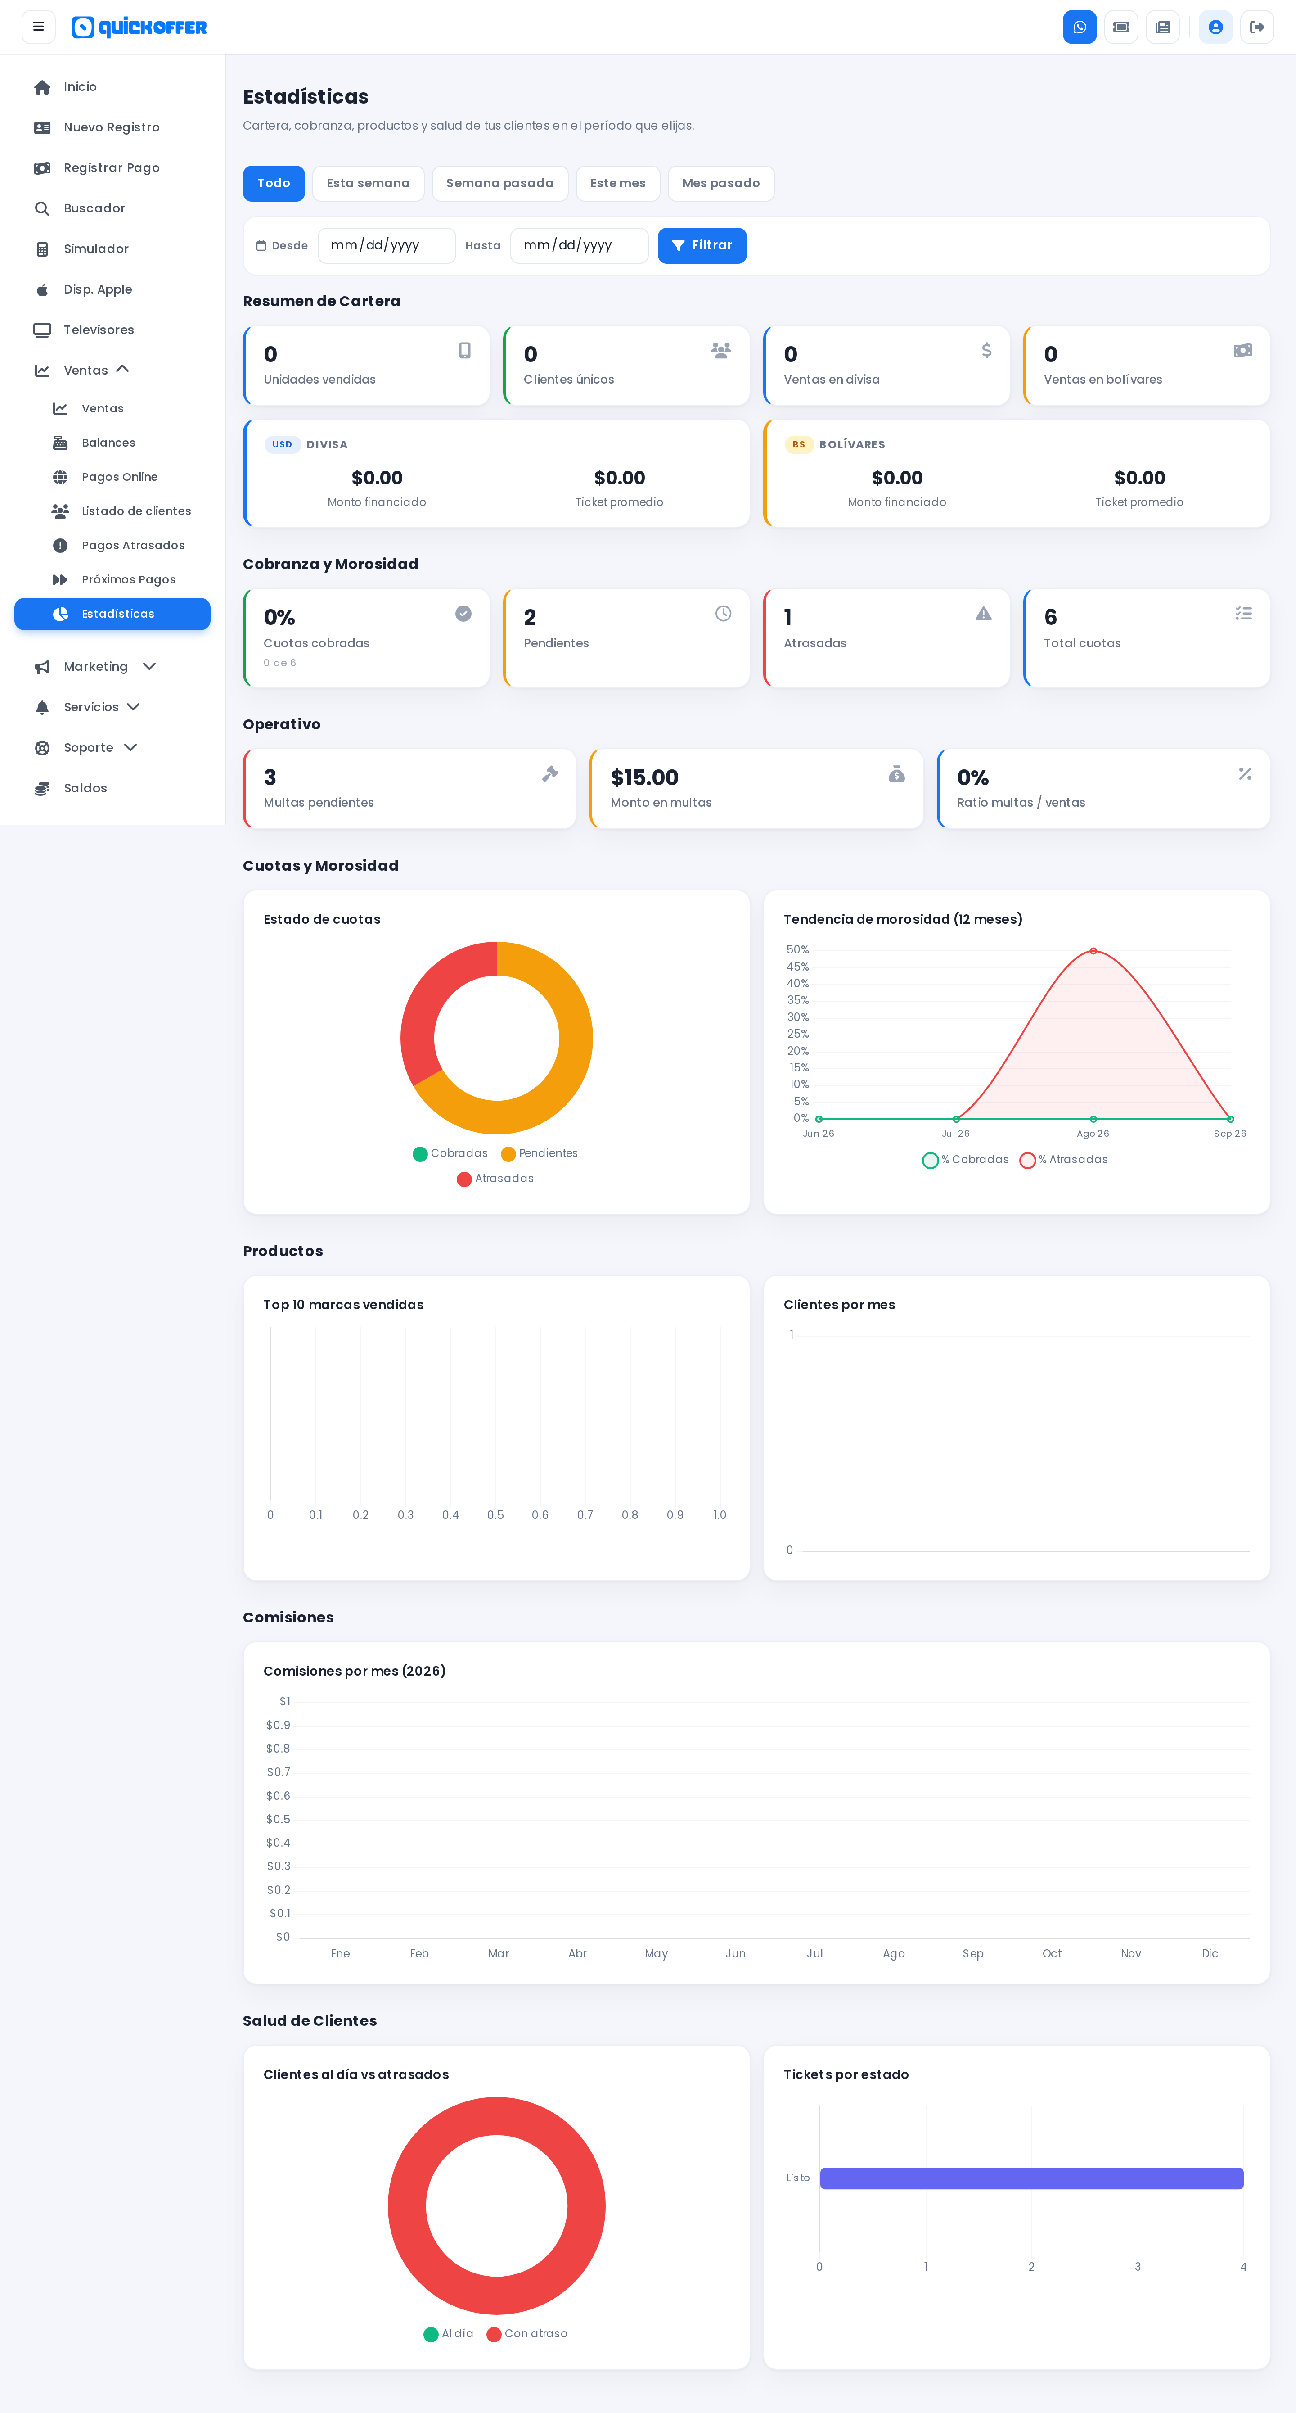Screen dimensions: 1296x2413
Task: Click the Disp. Apple logo icon
Action: (42, 289)
